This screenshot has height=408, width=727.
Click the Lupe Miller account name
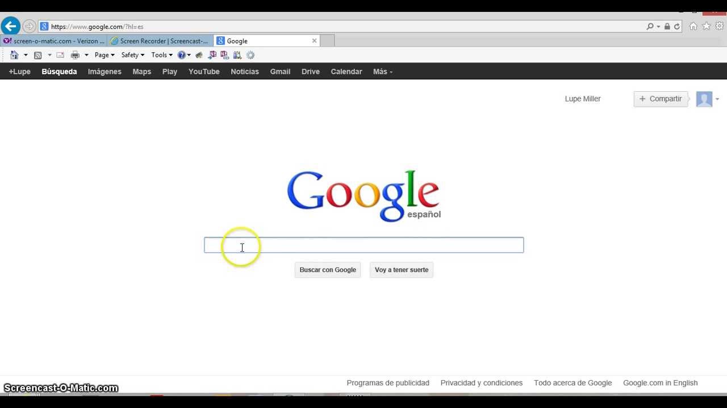point(583,99)
